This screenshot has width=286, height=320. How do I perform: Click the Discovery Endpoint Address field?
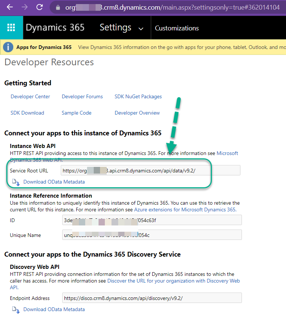pos(152,298)
